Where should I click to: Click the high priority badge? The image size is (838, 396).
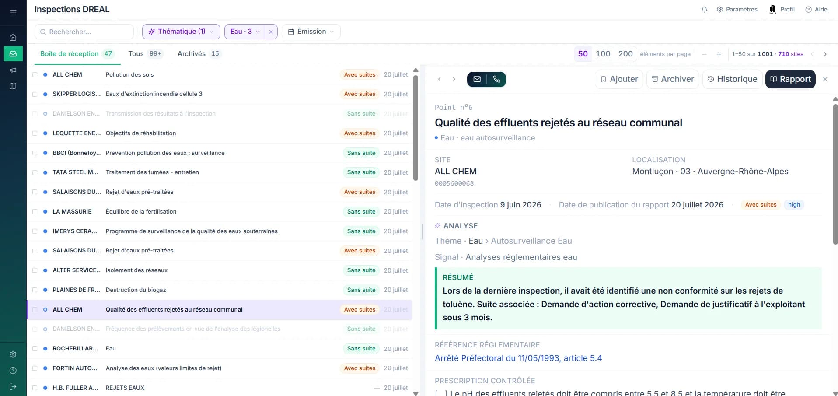(x=794, y=205)
